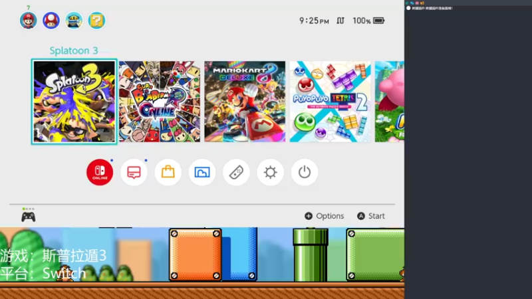
Task: Open Nintendo eShop shopping bag icon
Action: [x=168, y=172]
